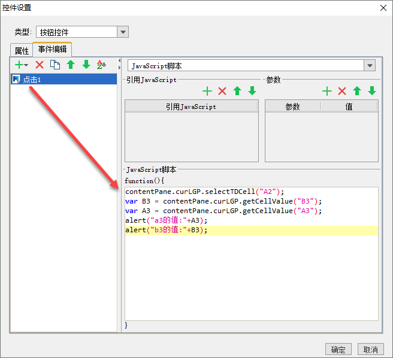Move the parameter up in the table
This screenshot has width=393, height=358.
click(x=357, y=91)
